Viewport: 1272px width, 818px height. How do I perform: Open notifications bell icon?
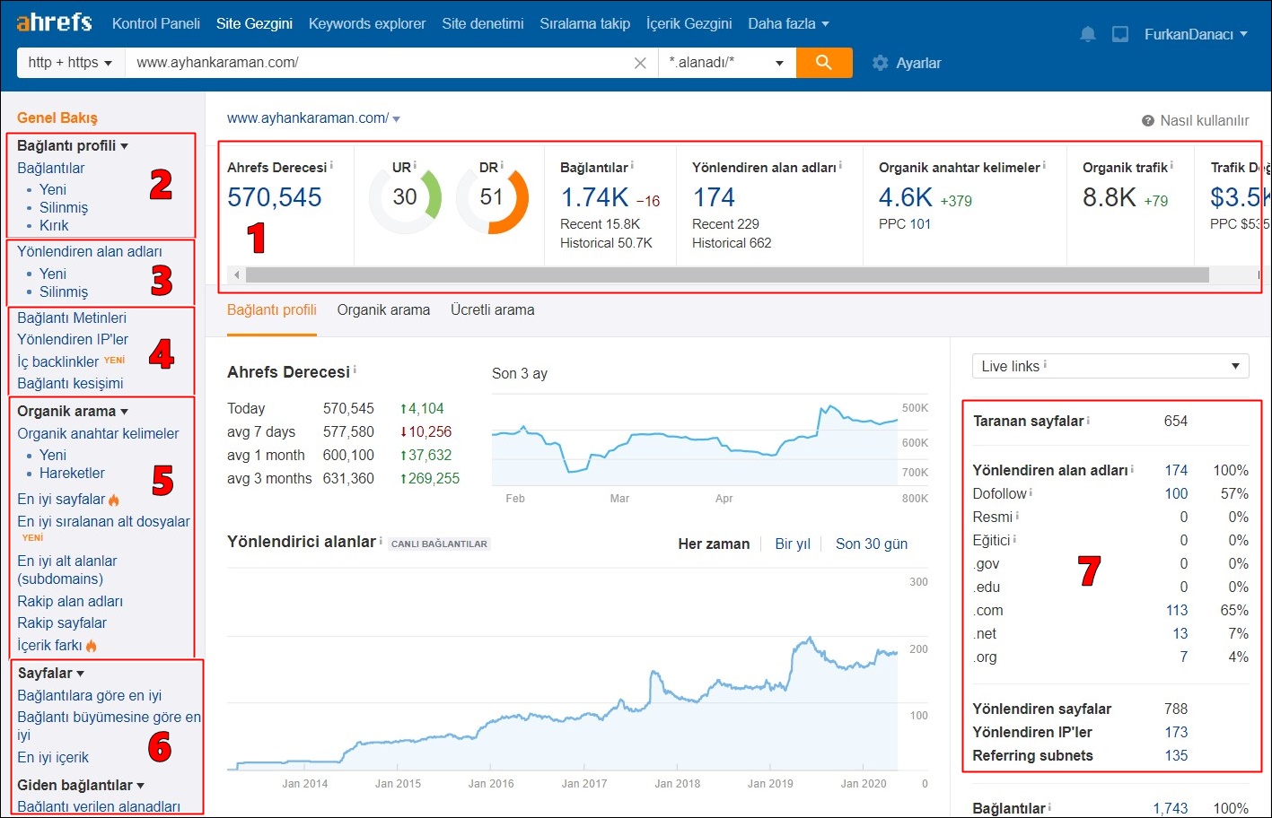point(1088,34)
